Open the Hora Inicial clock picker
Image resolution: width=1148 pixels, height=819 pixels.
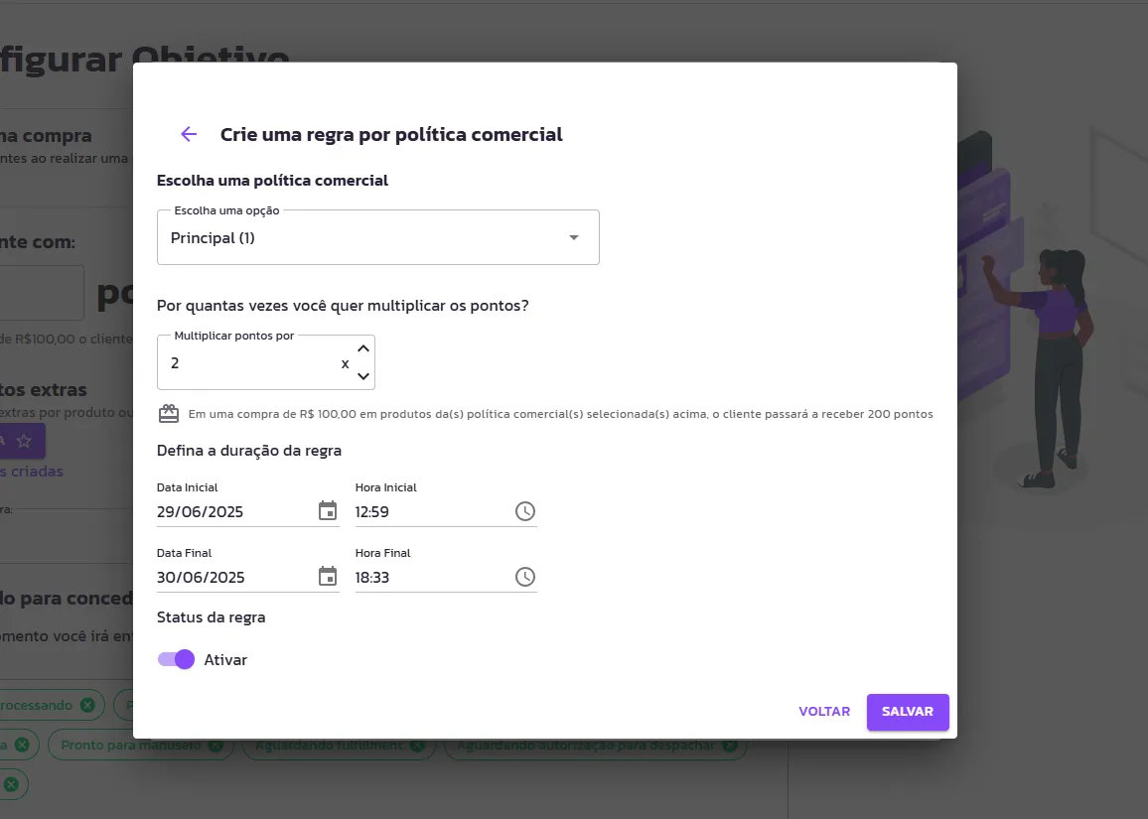525,511
